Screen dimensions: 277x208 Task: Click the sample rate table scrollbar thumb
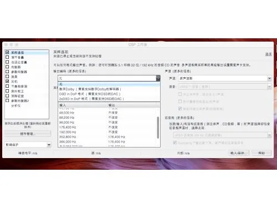point(158,128)
